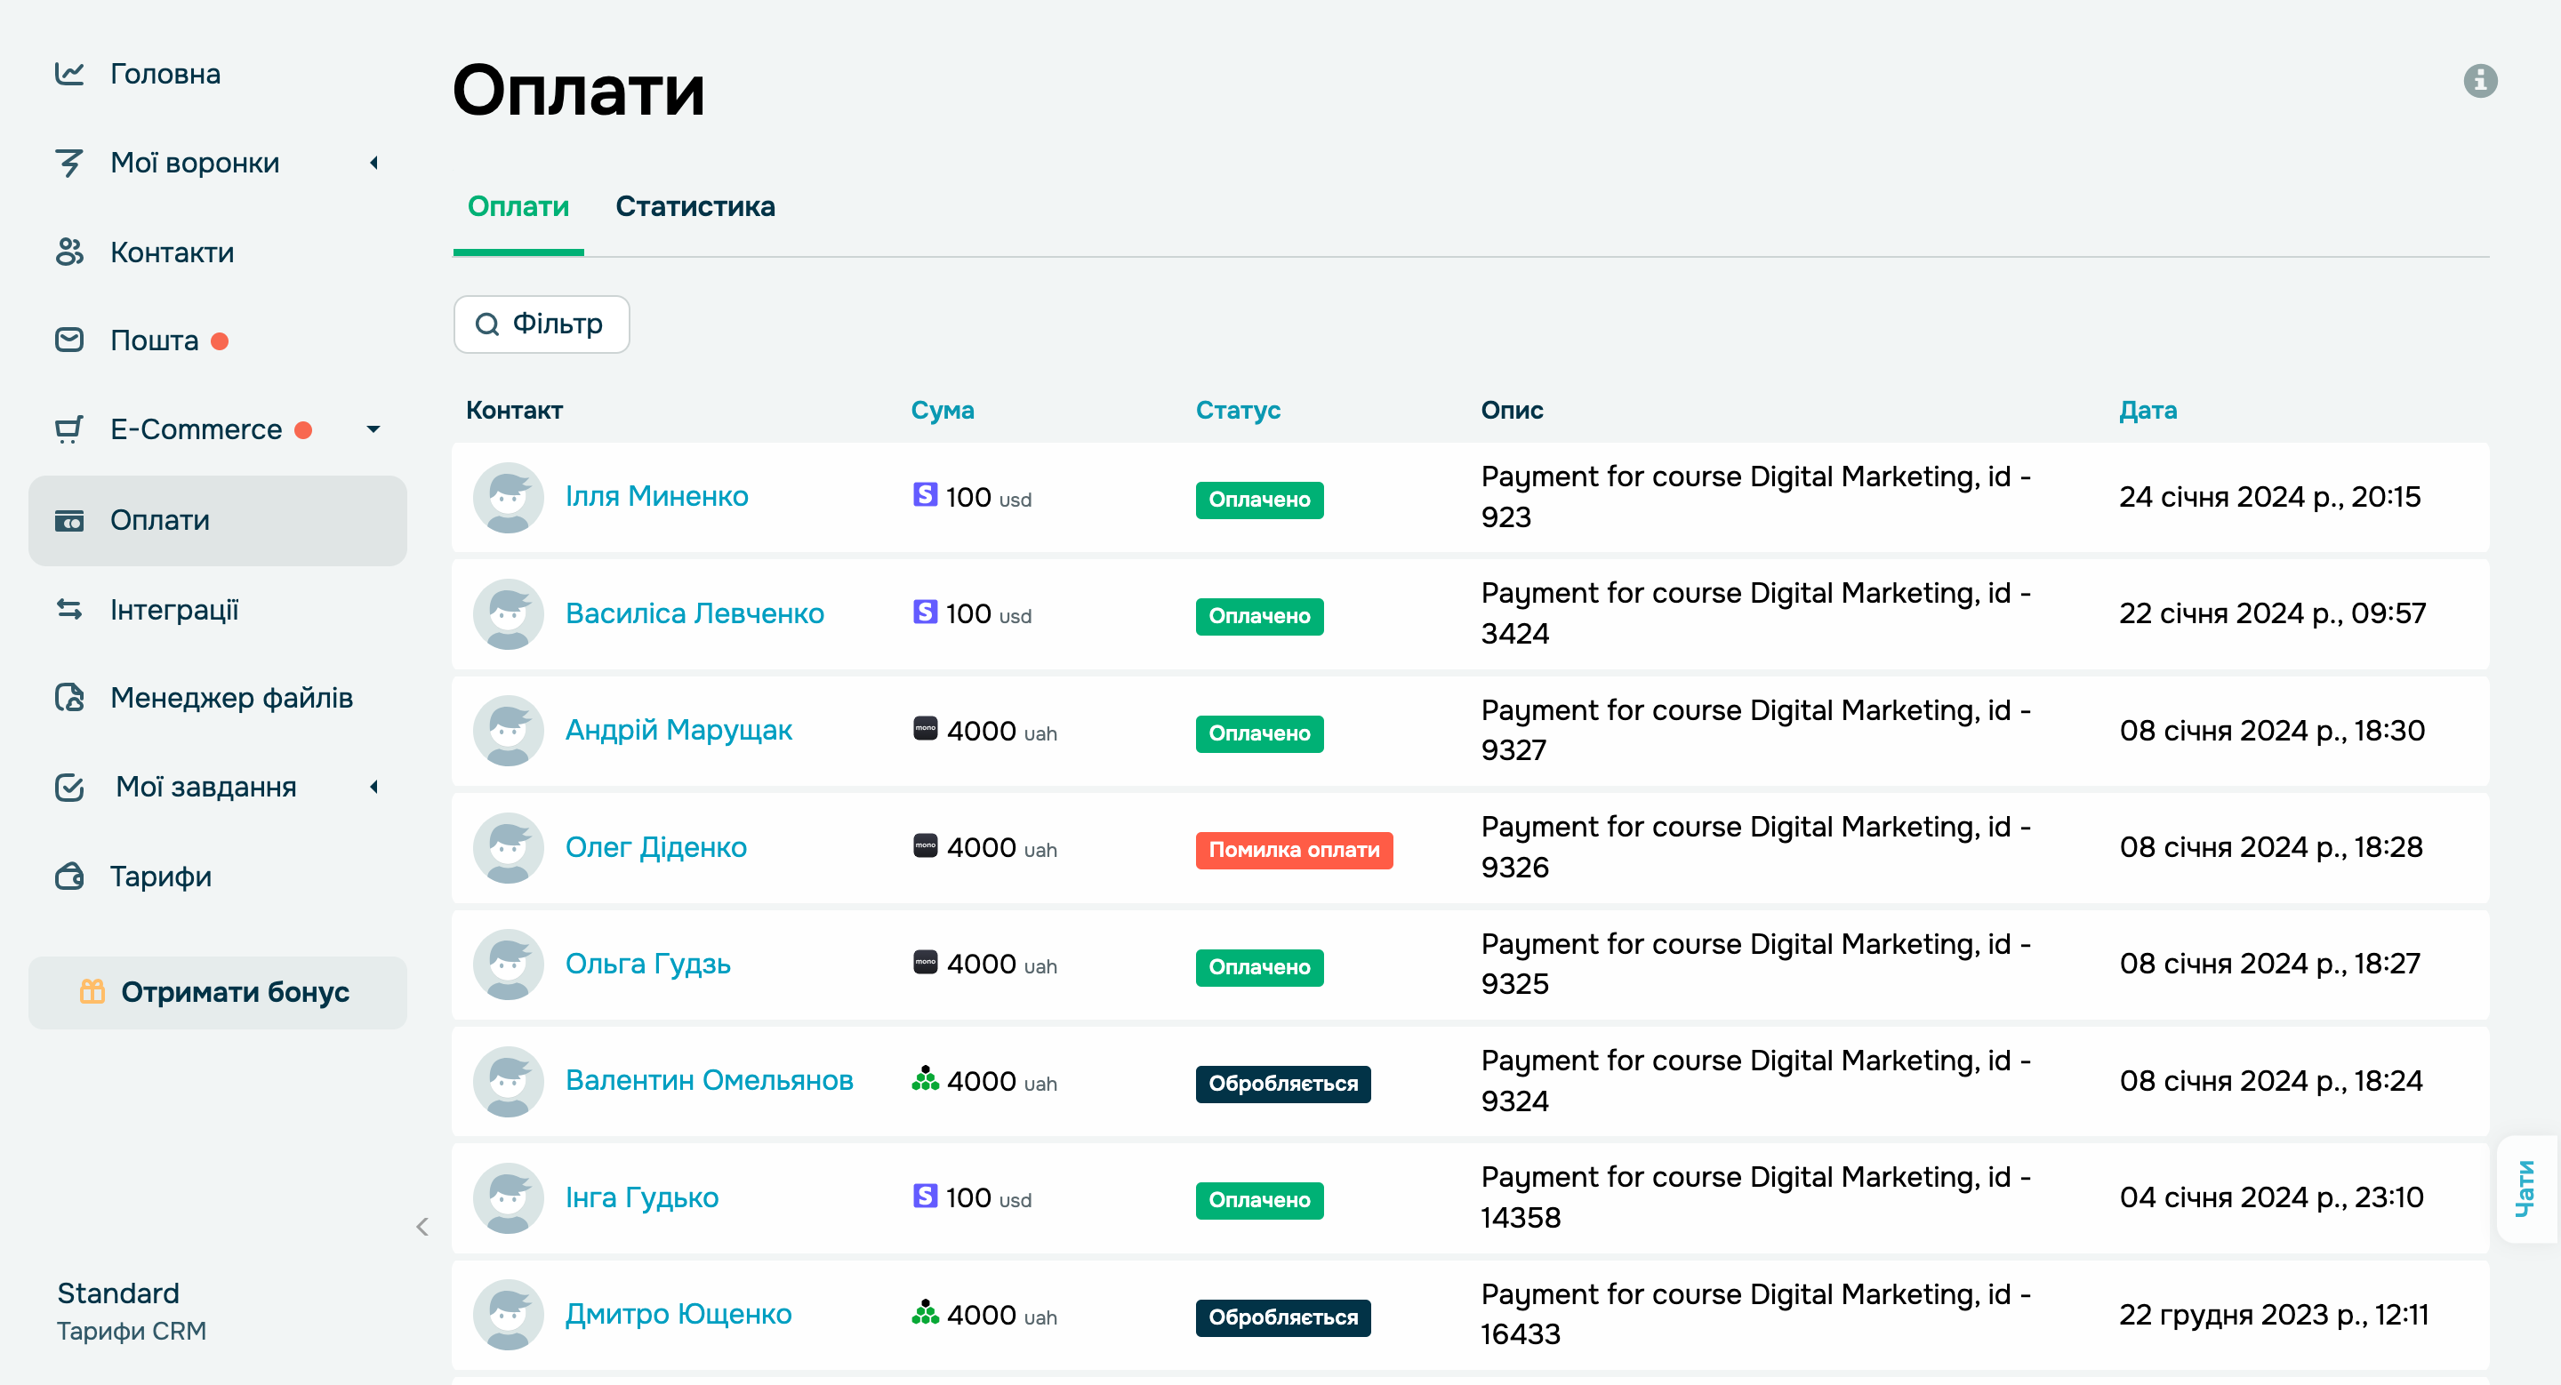Click the Менеджер файлів icon

68,698
